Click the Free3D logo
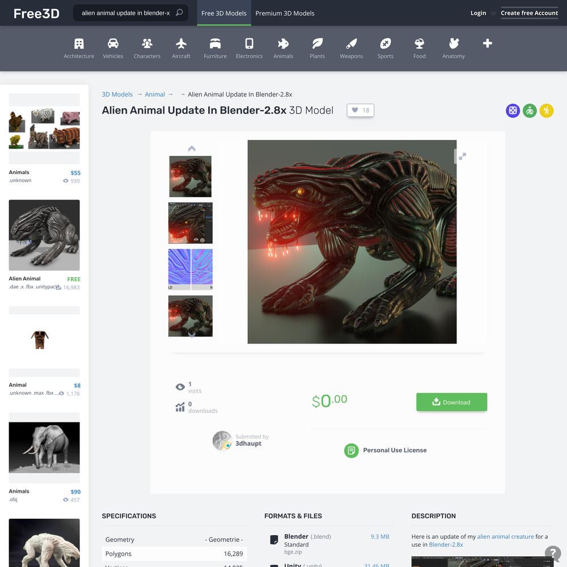Image resolution: width=567 pixels, height=567 pixels. tap(36, 14)
